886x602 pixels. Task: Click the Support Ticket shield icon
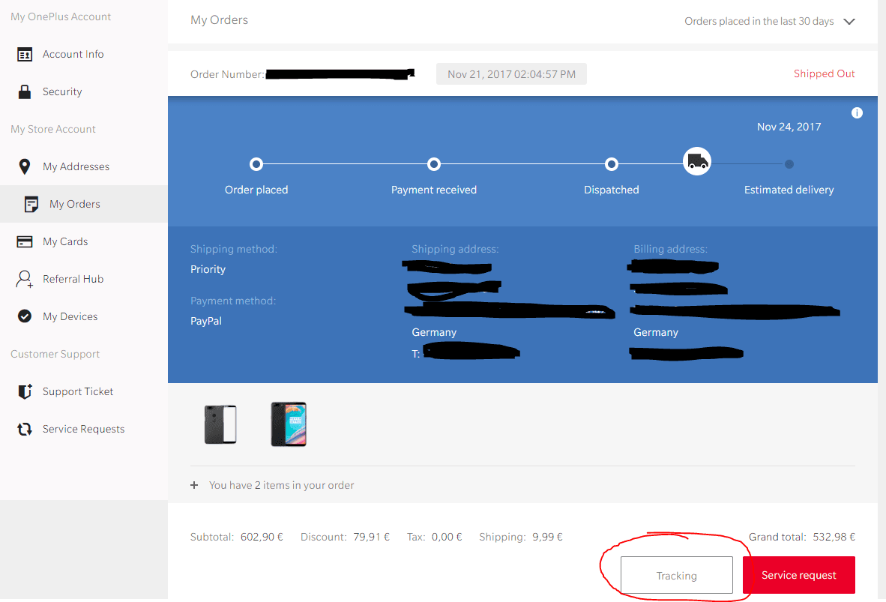[25, 391]
